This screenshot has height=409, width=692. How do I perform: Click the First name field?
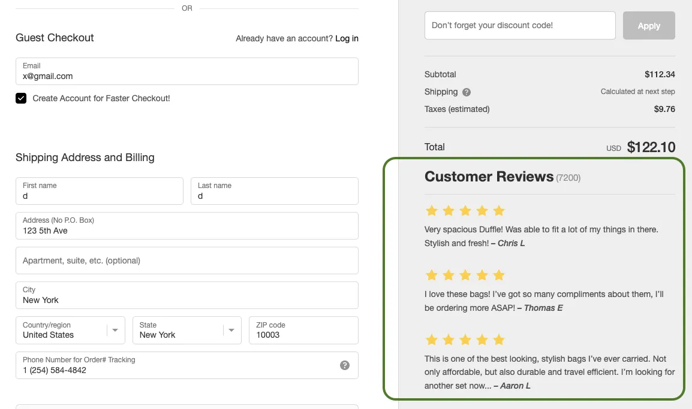pos(100,191)
